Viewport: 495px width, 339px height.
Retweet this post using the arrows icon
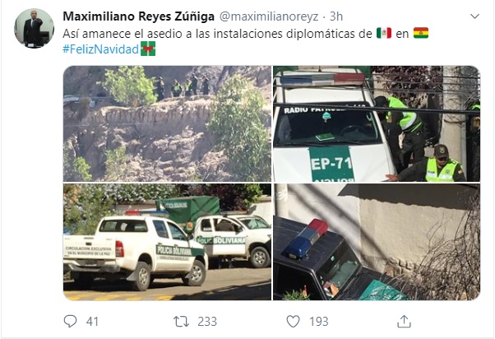click(181, 322)
